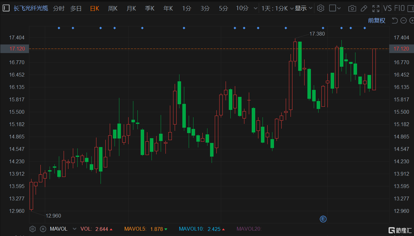Remove the MAVOL indicator panel
This screenshot has height=236, width=414.
point(43,229)
